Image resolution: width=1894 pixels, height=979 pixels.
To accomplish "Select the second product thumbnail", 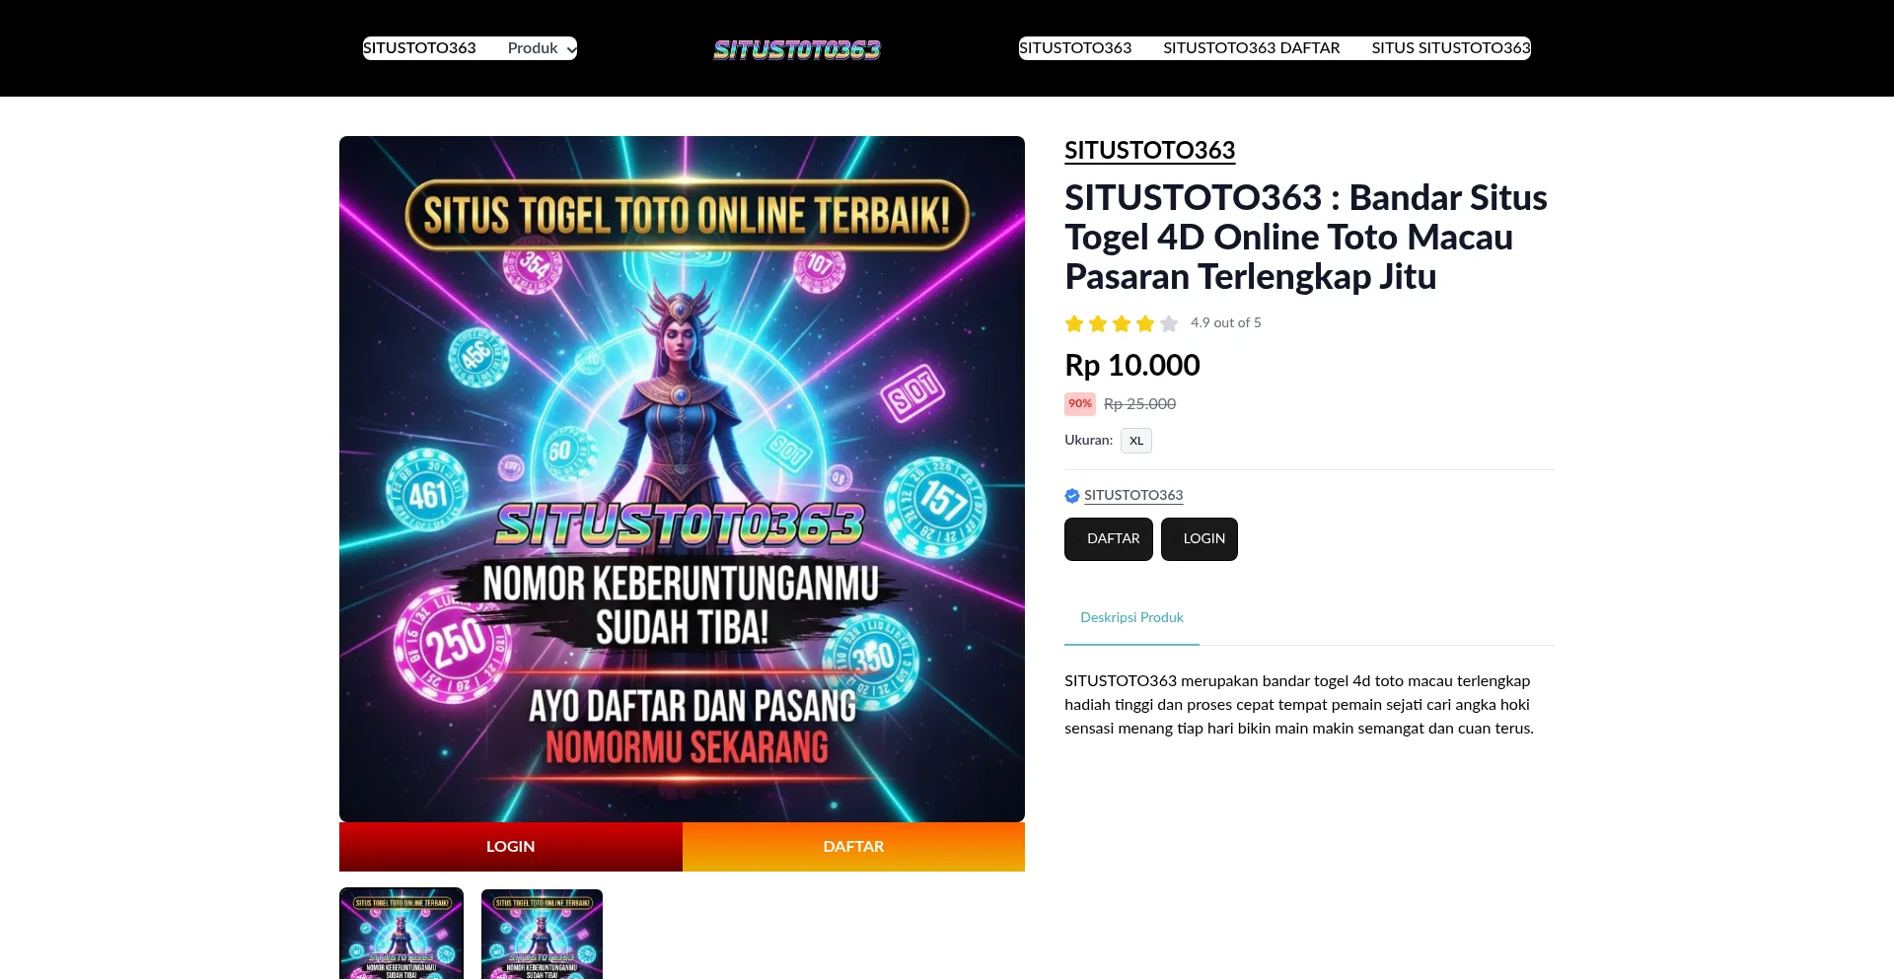I will [x=542, y=934].
